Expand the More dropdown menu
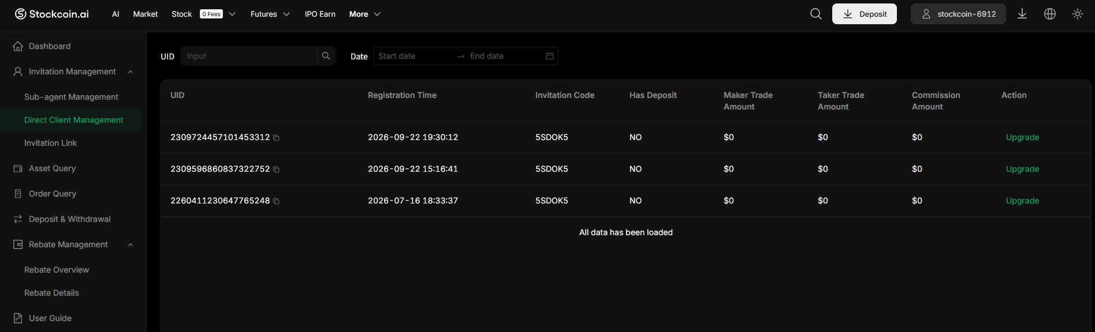 pos(377,14)
